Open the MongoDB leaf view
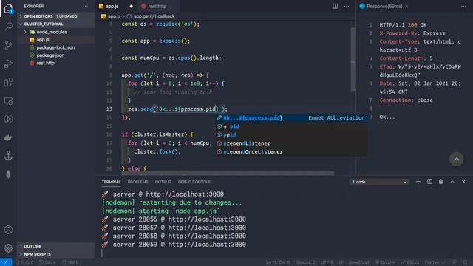This screenshot has height=266, width=473. (8, 174)
